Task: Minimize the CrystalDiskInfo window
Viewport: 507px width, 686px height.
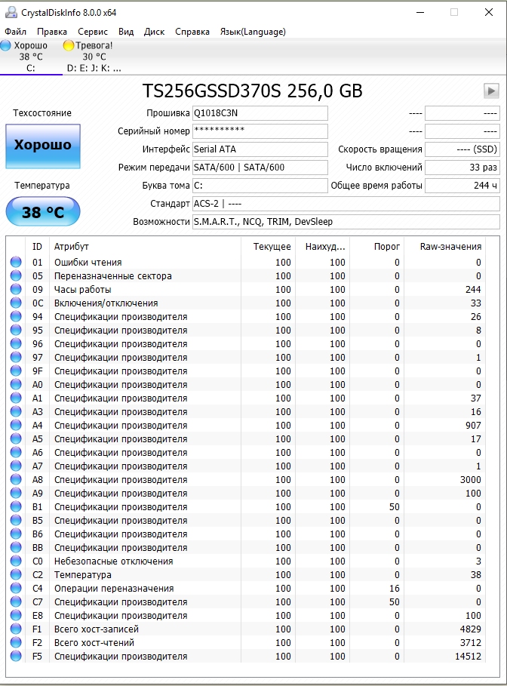Action: coord(420,12)
